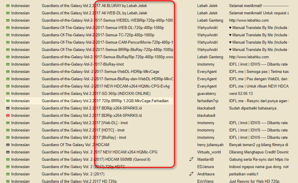Click rating icon of Semua-BluRay-dan-WebDL row
Image resolution: width=298 pixels, height=183 pixels.
[x=8, y=79]
